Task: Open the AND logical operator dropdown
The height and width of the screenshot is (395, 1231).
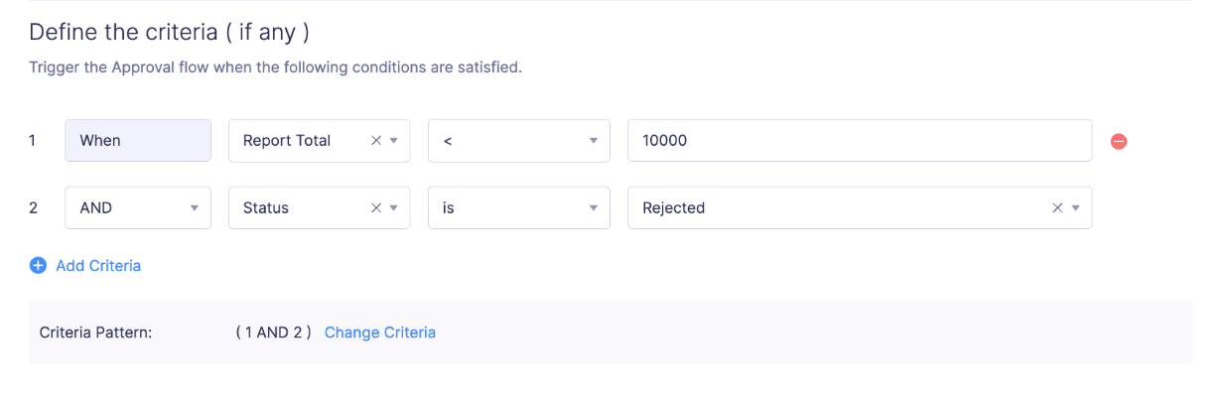Action: (x=138, y=208)
